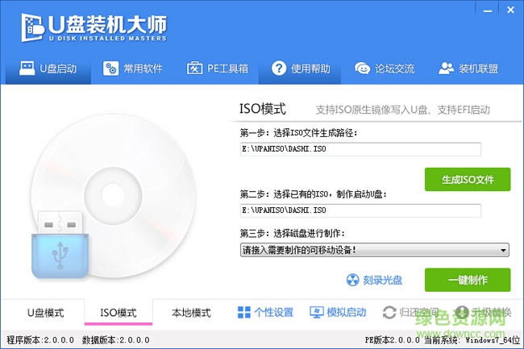Click 生成ISO文件 button
Screen dimensions: 524x349
(467, 179)
